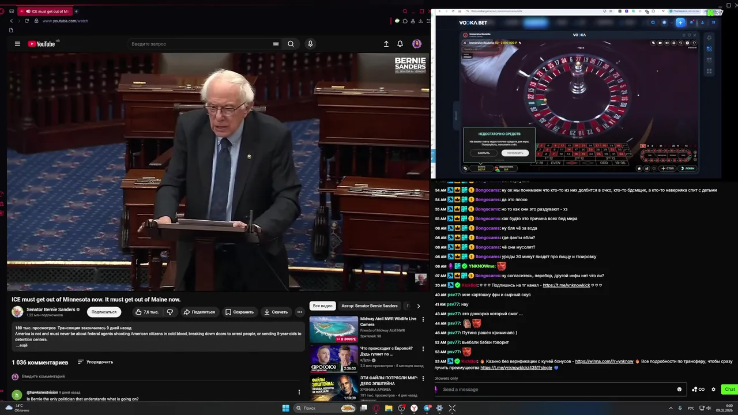
Task: Click the Сохранить save button
Action: [239, 312]
